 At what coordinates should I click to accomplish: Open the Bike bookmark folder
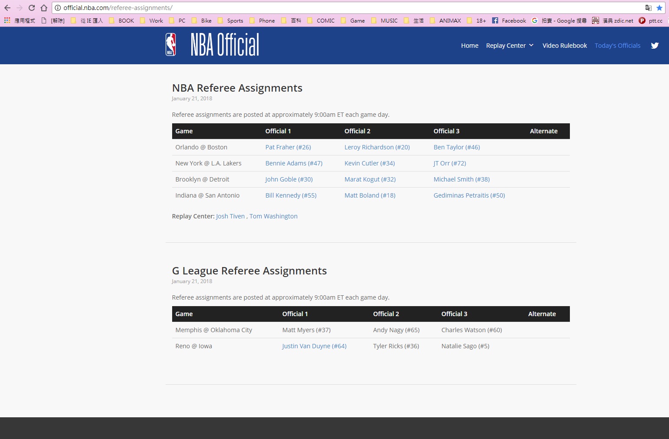202,20
